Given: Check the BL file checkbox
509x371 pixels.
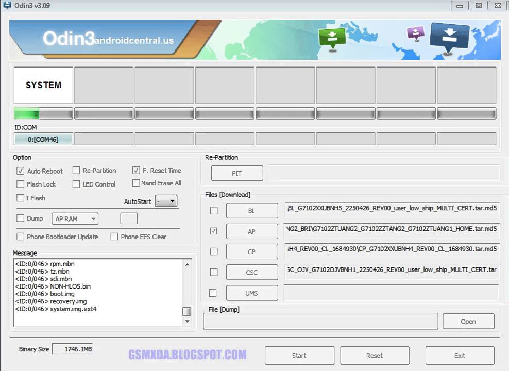Looking at the screenshot, I should (214, 211).
